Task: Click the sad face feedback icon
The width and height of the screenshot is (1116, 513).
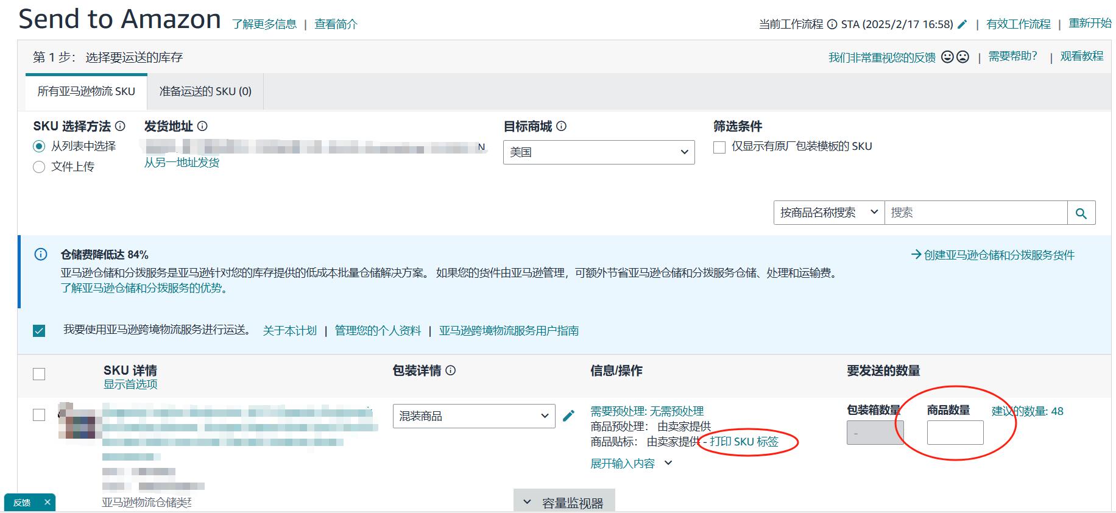Action: [x=962, y=57]
